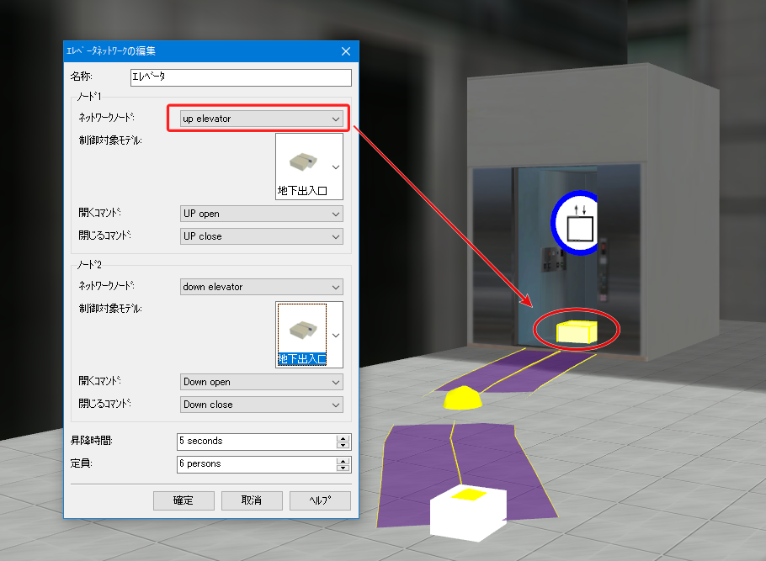Cancel the dialog with the 取消 button
766x561 pixels.
pyautogui.click(x=252, y=500)
